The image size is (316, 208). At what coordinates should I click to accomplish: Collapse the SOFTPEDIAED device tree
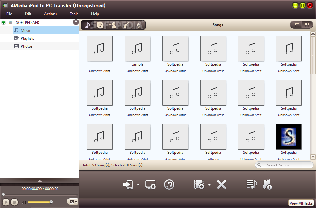pos(3,22)
